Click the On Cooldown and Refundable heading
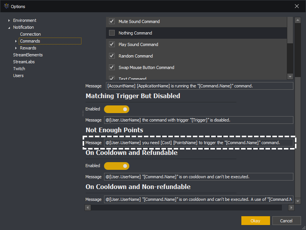This screenshot has width=306, height=230. pos(132,153)
